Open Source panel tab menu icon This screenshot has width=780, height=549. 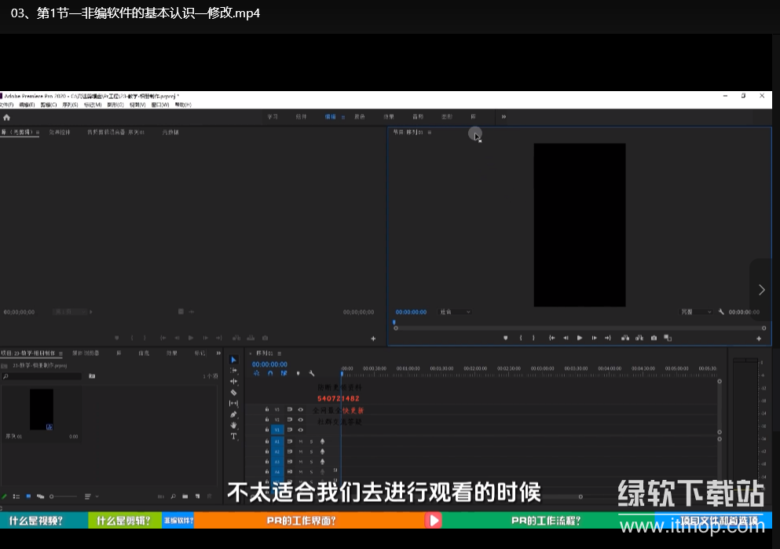click(37, 132)
